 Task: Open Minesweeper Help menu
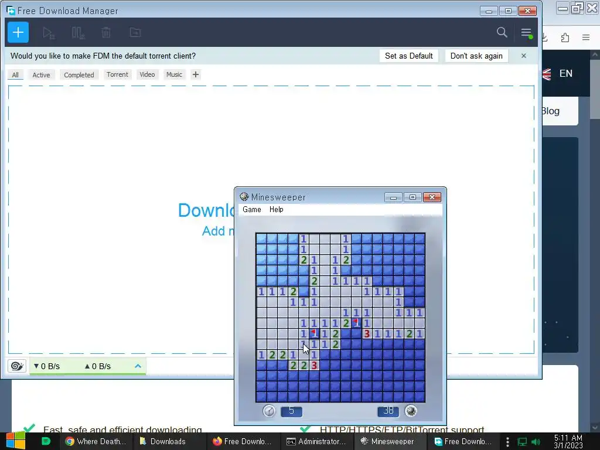pos(277,209)
